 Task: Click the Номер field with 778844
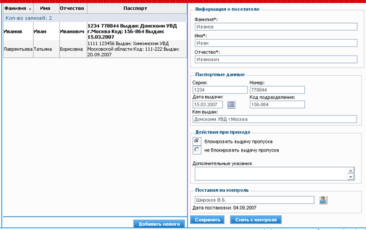[277, 90]
